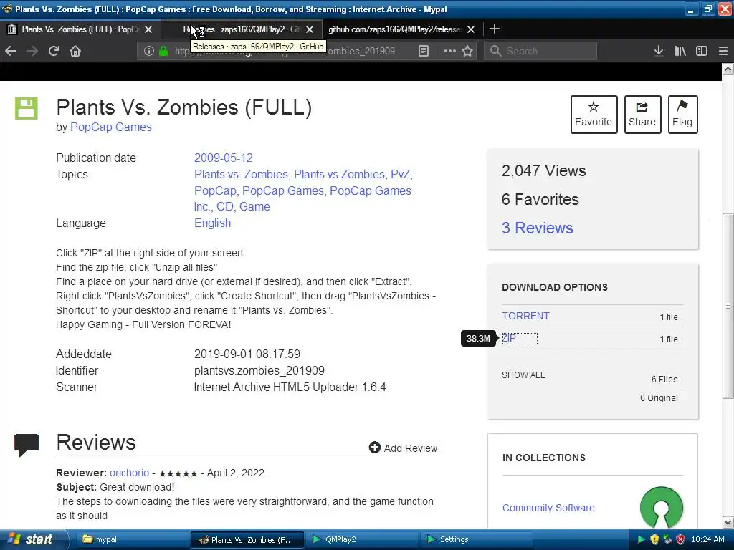The width and height of the screenshot is (734, 550).
Task: Open the Library bookshelf icon
Action: pyautogui.click(x=680, y=51)
